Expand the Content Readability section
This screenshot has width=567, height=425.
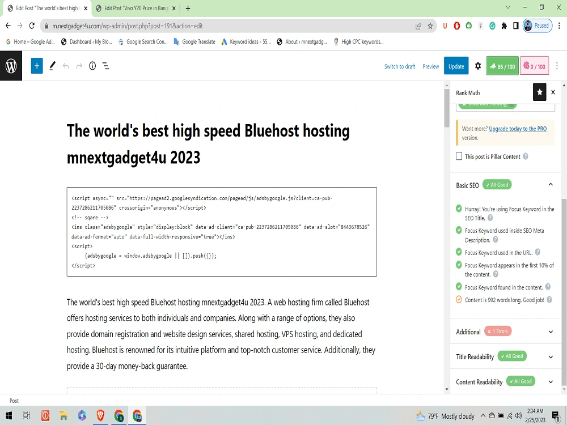pyautogui.click(x=551, y=381)
